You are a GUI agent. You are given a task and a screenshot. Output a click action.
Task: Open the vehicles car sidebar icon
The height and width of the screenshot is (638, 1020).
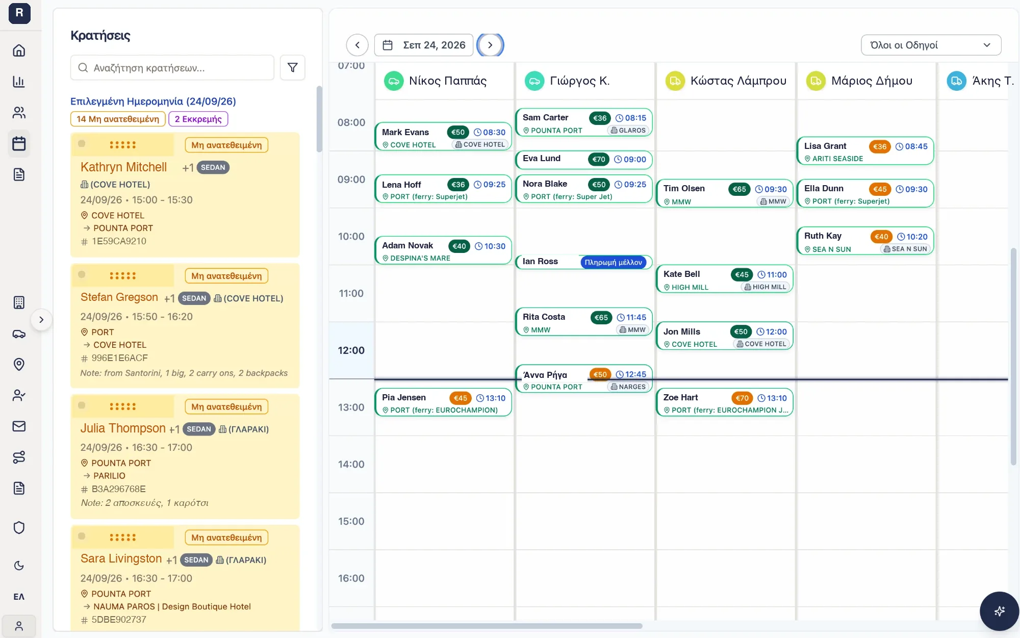tap(19, 334)
